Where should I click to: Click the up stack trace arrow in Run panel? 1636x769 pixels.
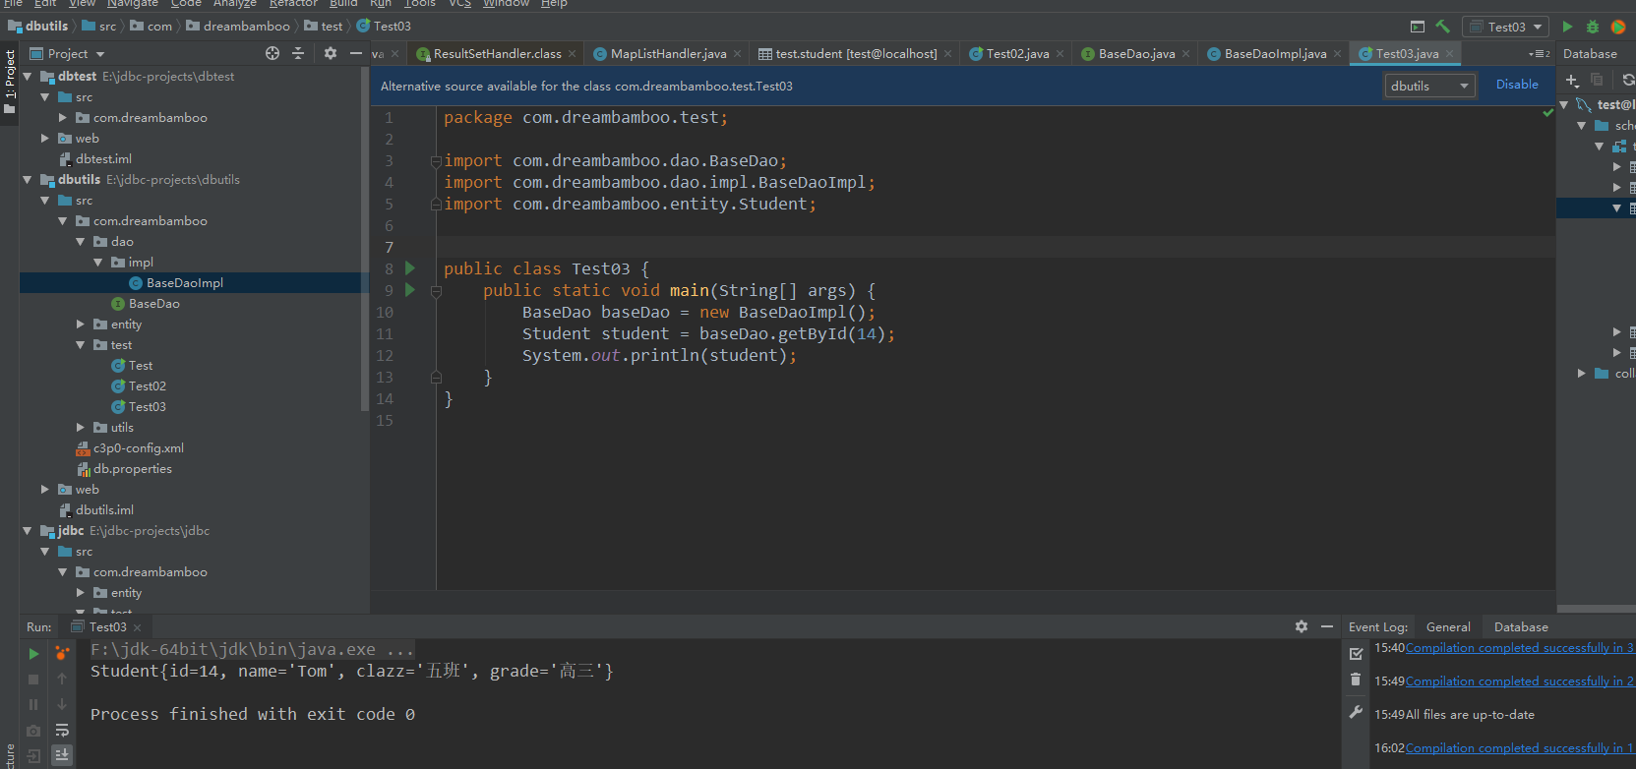tap(62, 679)
